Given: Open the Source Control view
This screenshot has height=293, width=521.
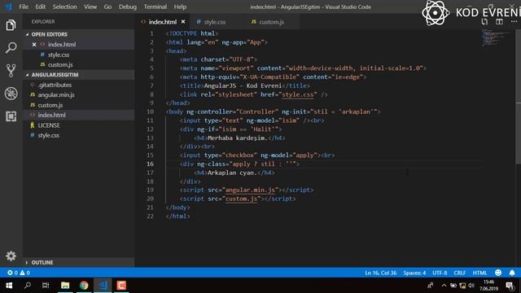Looking at the screenshot, I should click(11, 71).
